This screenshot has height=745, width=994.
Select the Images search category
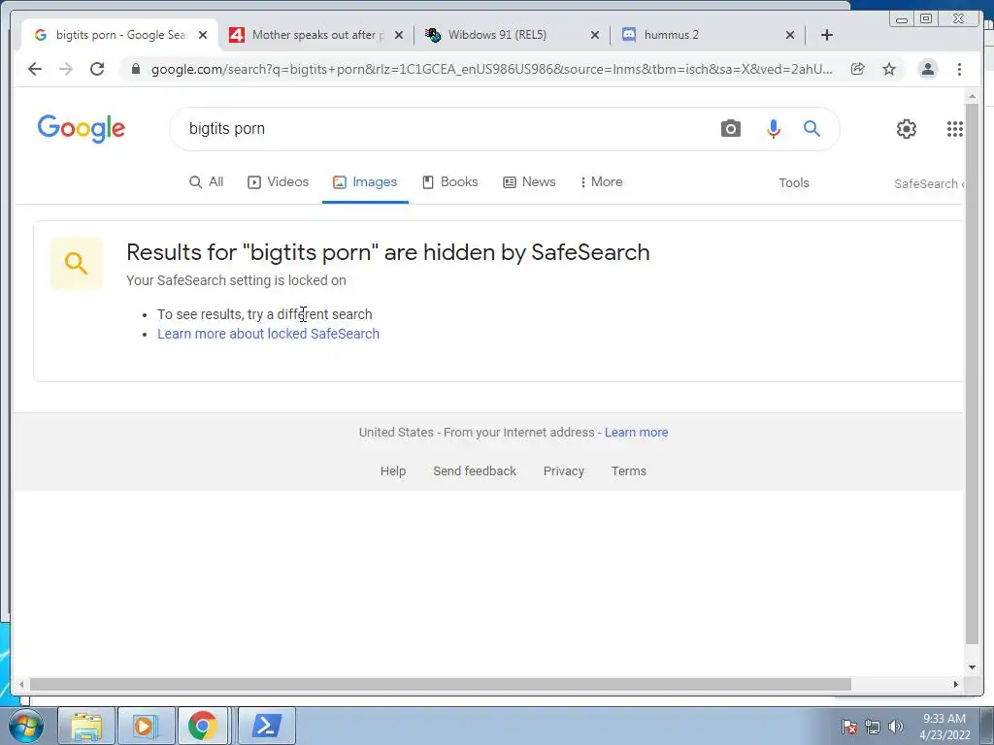(365, 181)
